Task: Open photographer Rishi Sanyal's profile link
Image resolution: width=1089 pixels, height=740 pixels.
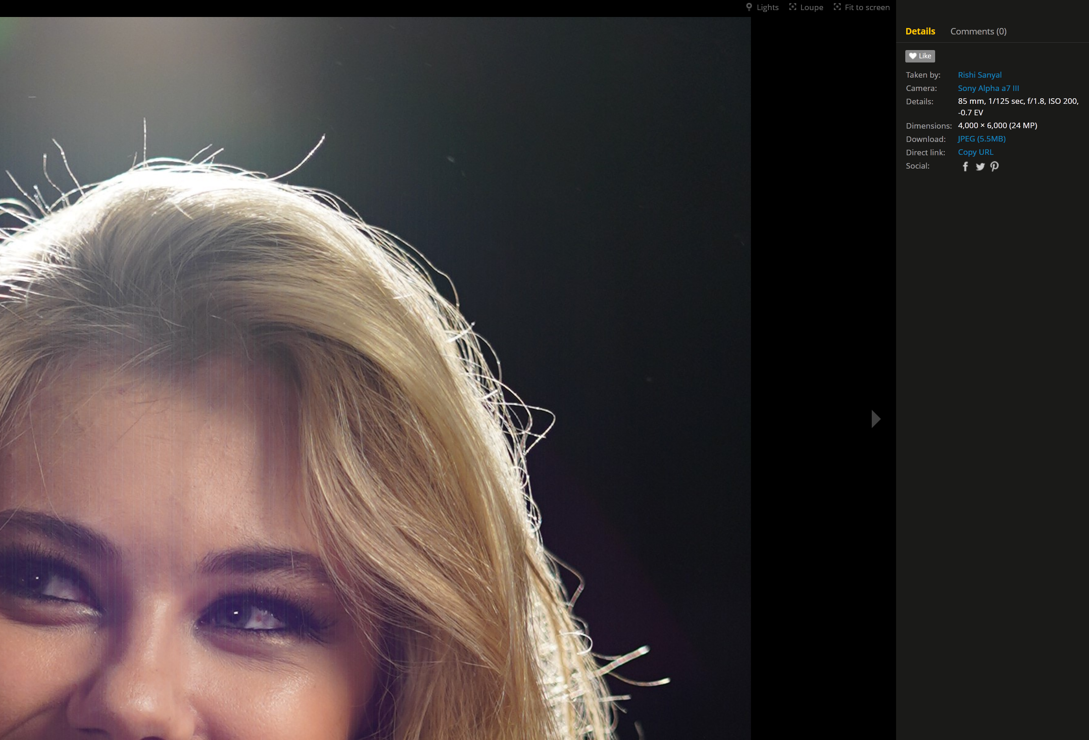Action: [979, 75]
